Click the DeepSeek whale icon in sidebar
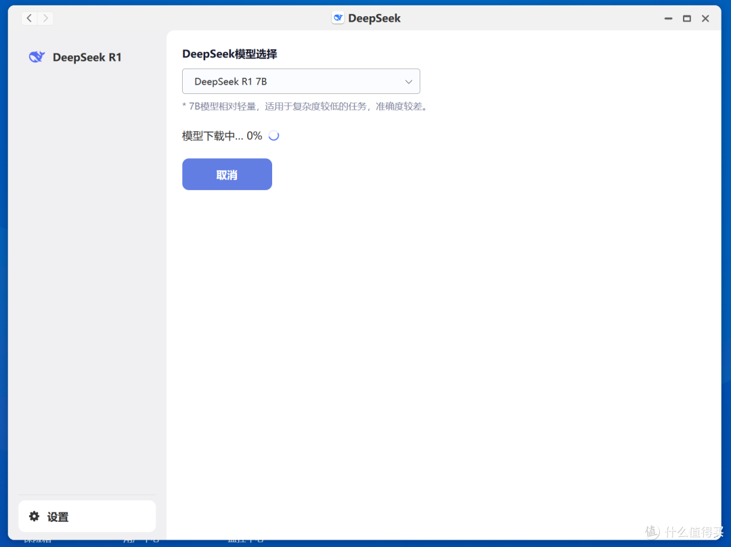This screenshot has width=731, height=547. pyautogui.click(x=37, y=57)
